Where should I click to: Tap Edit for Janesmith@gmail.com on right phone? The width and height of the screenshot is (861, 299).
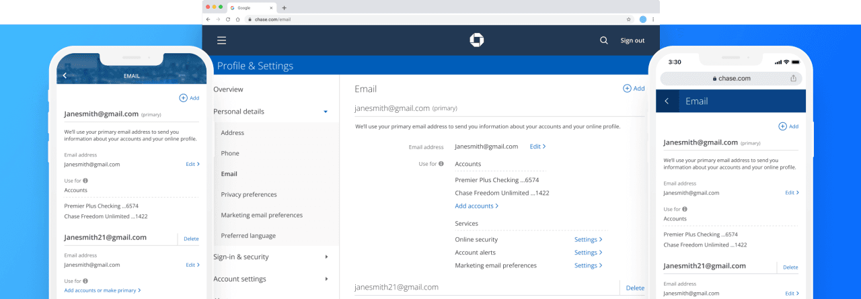pyautogui.click(x=792, y=192)
